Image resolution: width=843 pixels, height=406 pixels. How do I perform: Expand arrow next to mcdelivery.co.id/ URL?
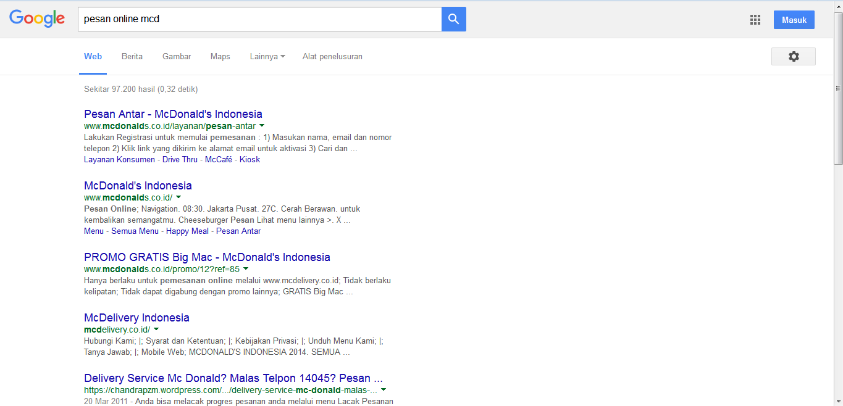tap(156, 329)
